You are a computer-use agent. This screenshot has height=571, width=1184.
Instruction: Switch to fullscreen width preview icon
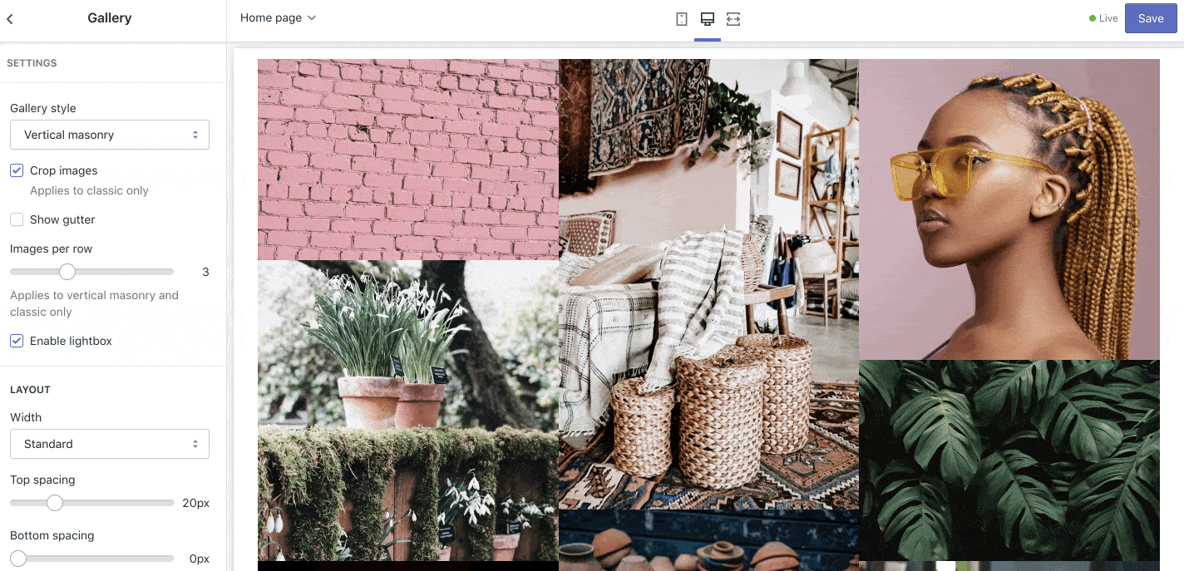(733, 18)
